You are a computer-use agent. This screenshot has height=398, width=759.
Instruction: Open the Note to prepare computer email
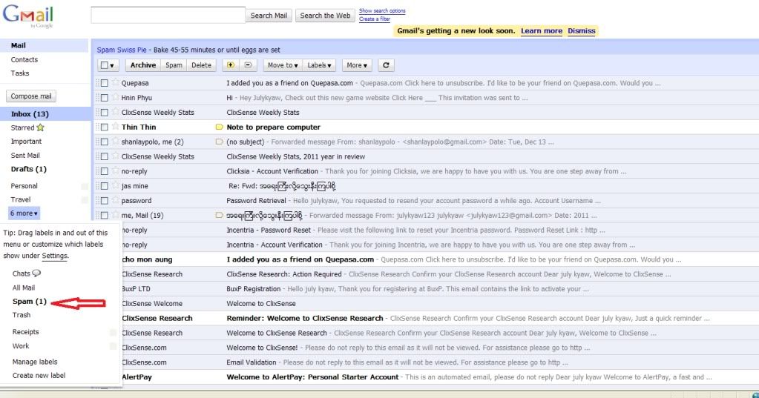pos(274,127)
